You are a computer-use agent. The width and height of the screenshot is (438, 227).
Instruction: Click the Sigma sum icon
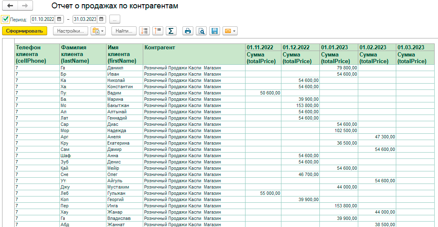(x=171, y=31)
